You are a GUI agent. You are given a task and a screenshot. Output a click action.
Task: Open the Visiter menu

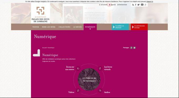tap(36, 27)
